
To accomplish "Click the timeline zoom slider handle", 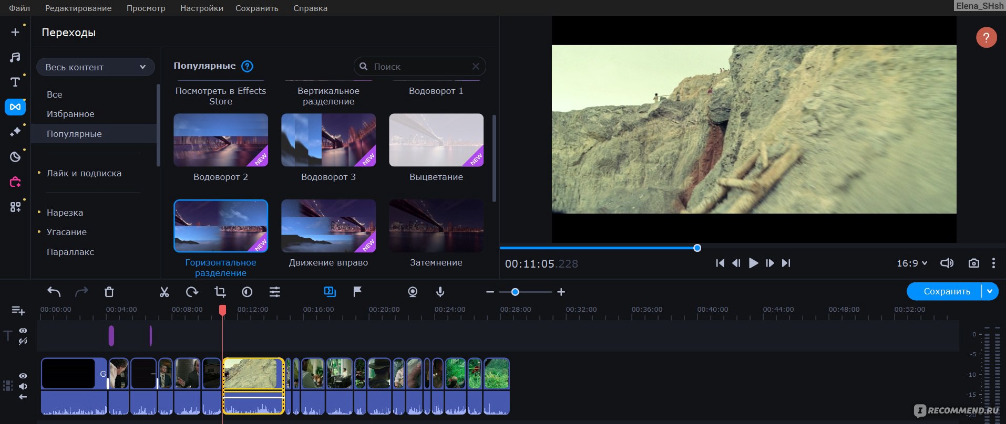I will tap(515, 292).
